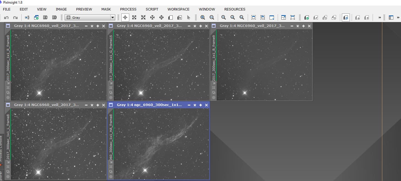Choose the pointer arrow cursor tool
This screenshot has height=181, width=401.
pyautogui.click(x=189, y=17)
